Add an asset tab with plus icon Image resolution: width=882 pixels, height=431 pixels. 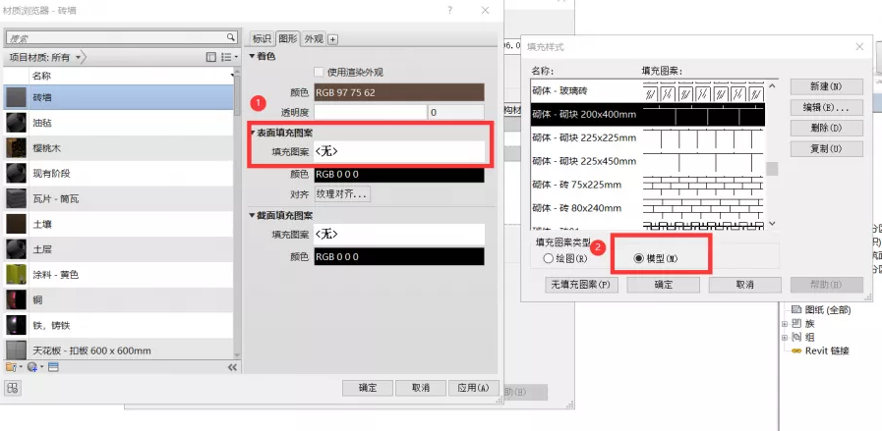333,39
